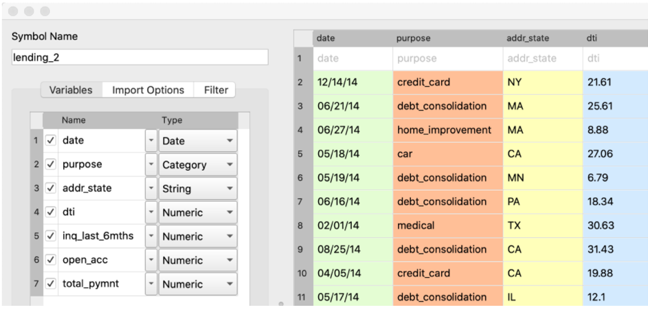Click small arrow beside inq_last_6mths name

(x=150, y=237)
